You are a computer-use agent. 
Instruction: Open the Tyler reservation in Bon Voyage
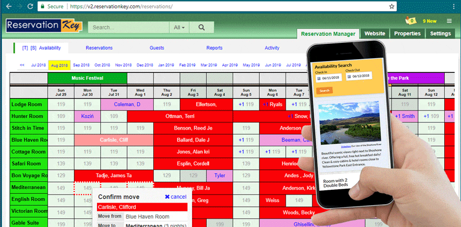tap(220, 175)
